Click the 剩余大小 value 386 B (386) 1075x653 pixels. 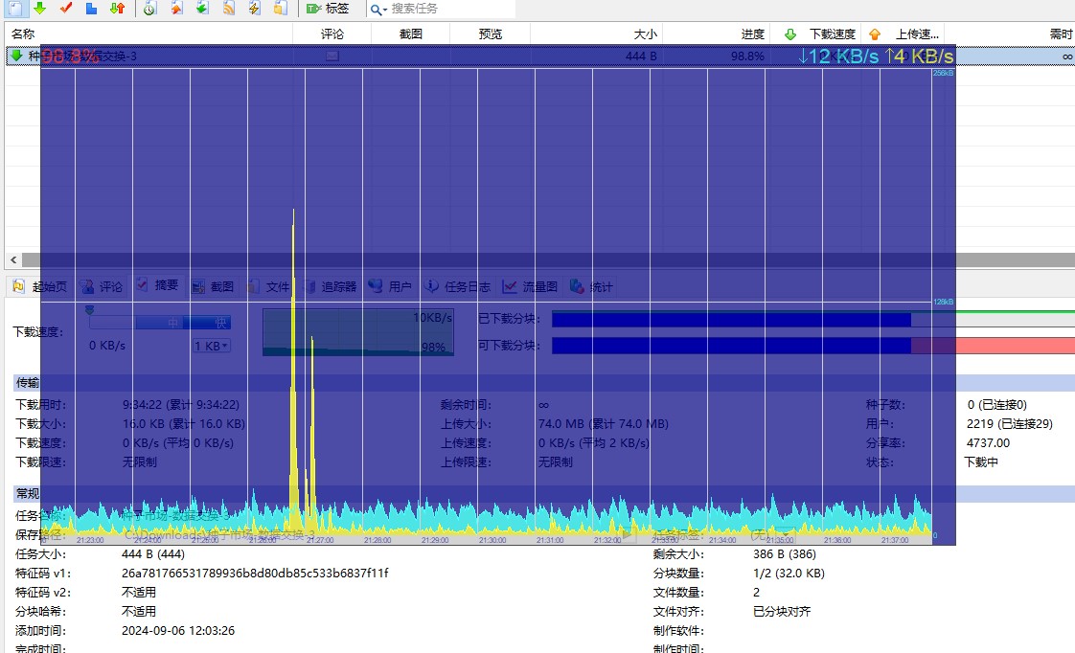[785, 553]
